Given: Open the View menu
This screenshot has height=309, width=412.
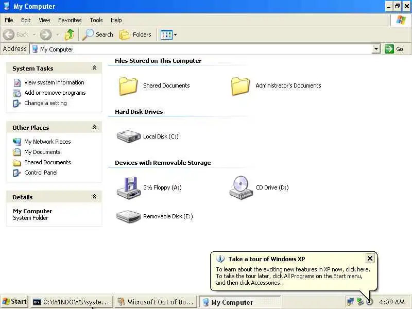Looking at the screenshot, I should [44, 20].
